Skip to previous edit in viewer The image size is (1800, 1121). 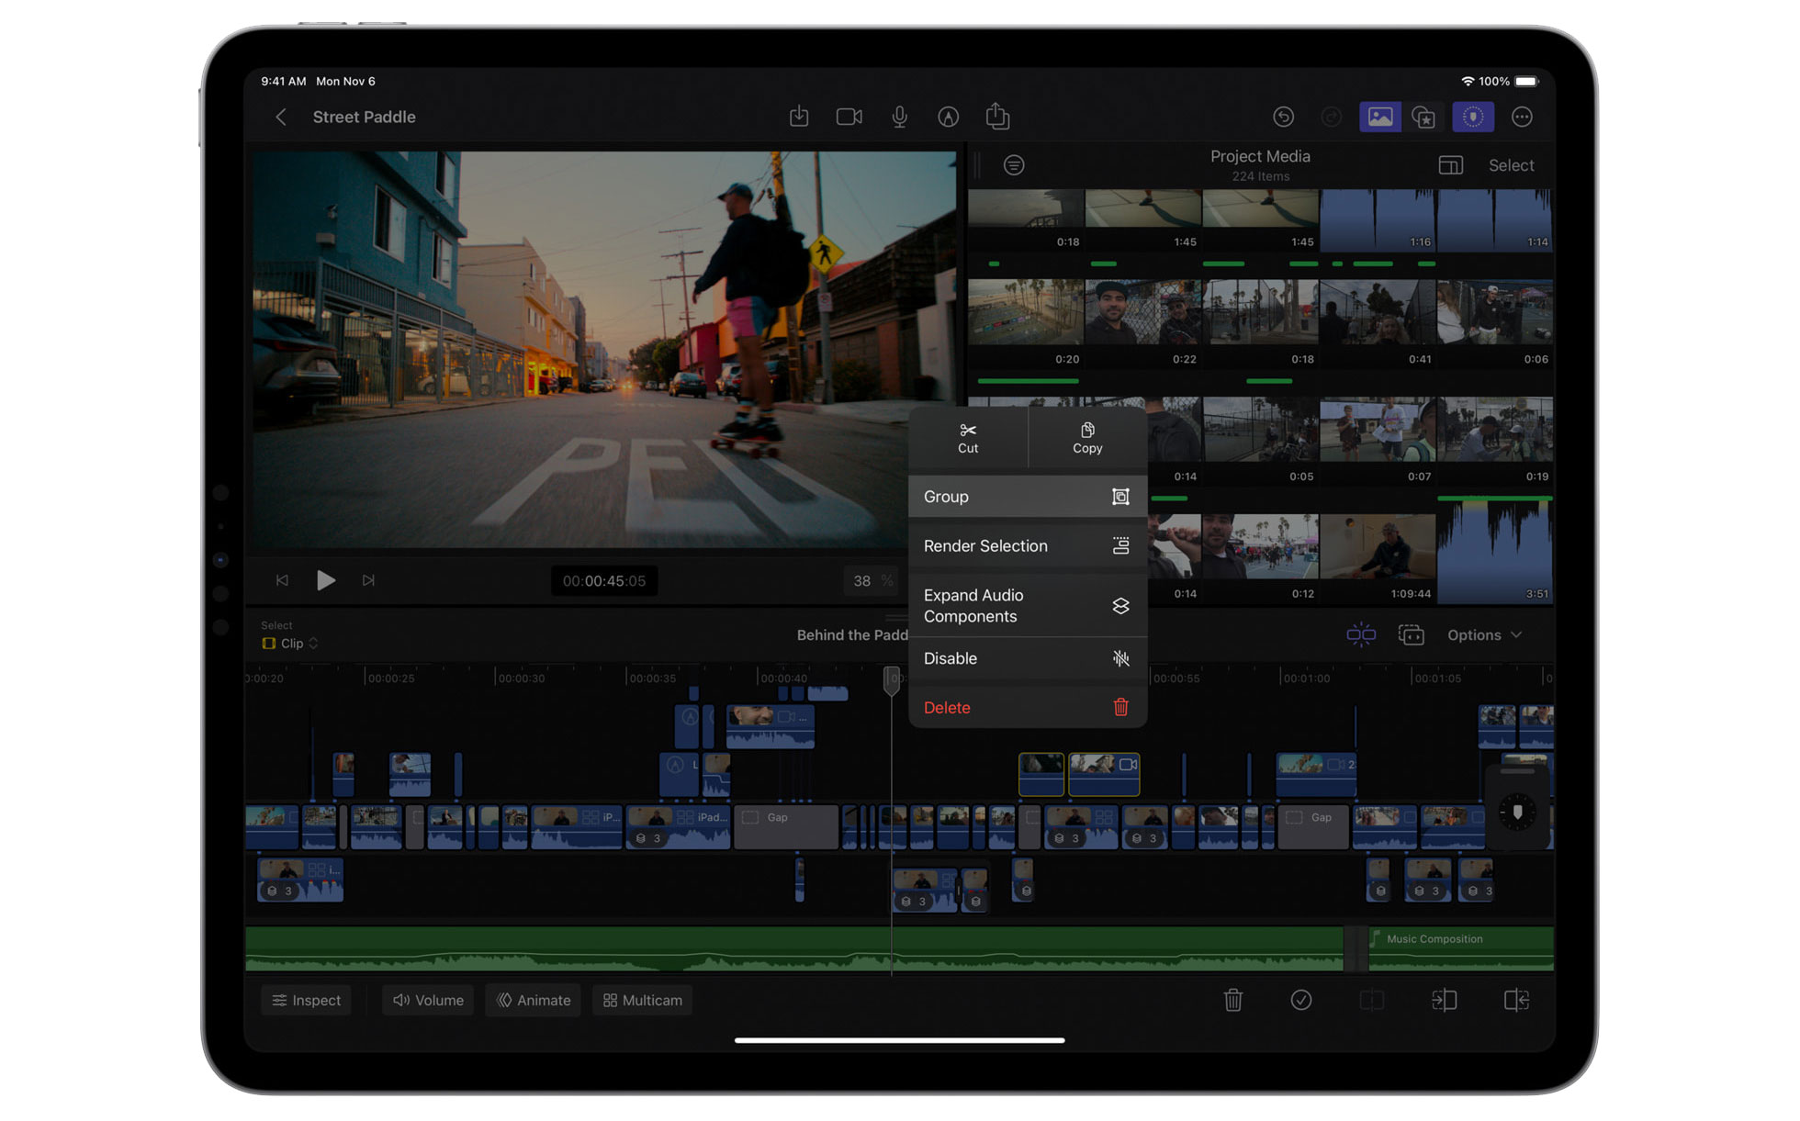(282, 580)
